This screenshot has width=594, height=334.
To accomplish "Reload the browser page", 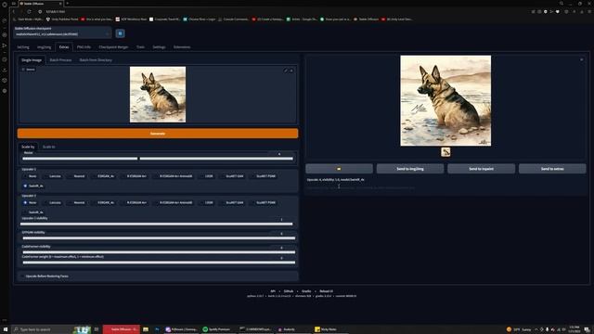I will (29, 12).
